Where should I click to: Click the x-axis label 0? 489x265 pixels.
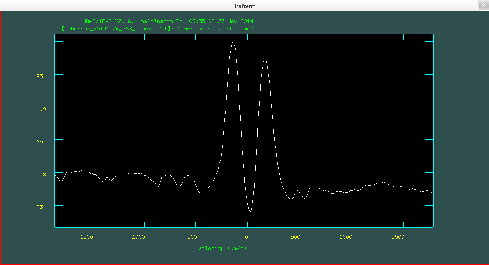pyautogui.click(x=246, y=237)
